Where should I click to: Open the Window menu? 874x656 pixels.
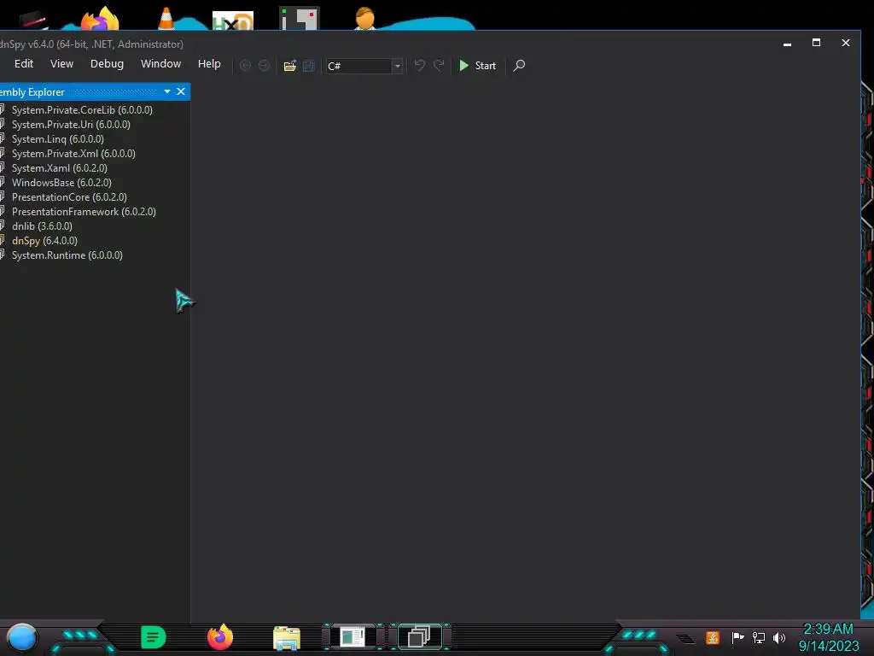[160, 63]
